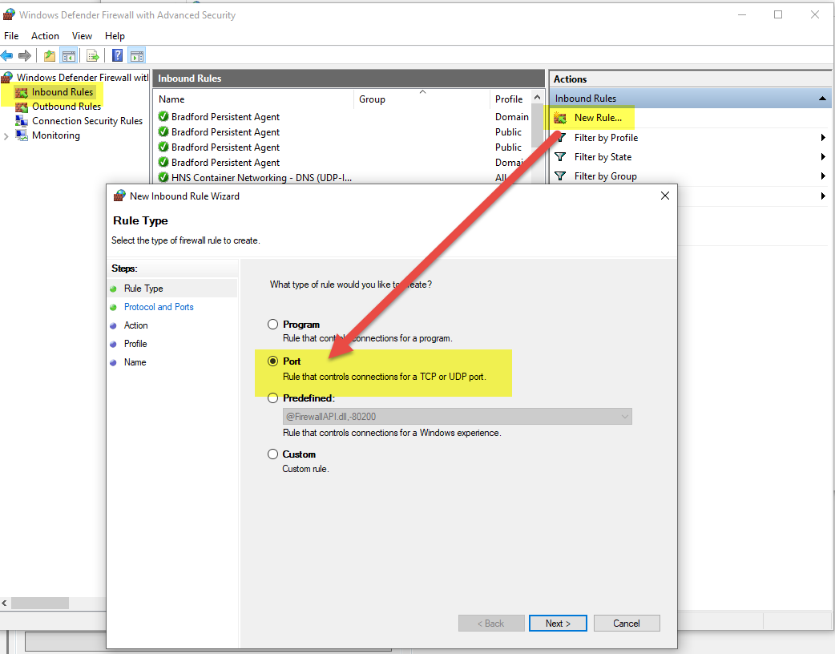The height and width of the screenshot is (654, 835).
Task: Open the View menu
Action: coord(82,36)
